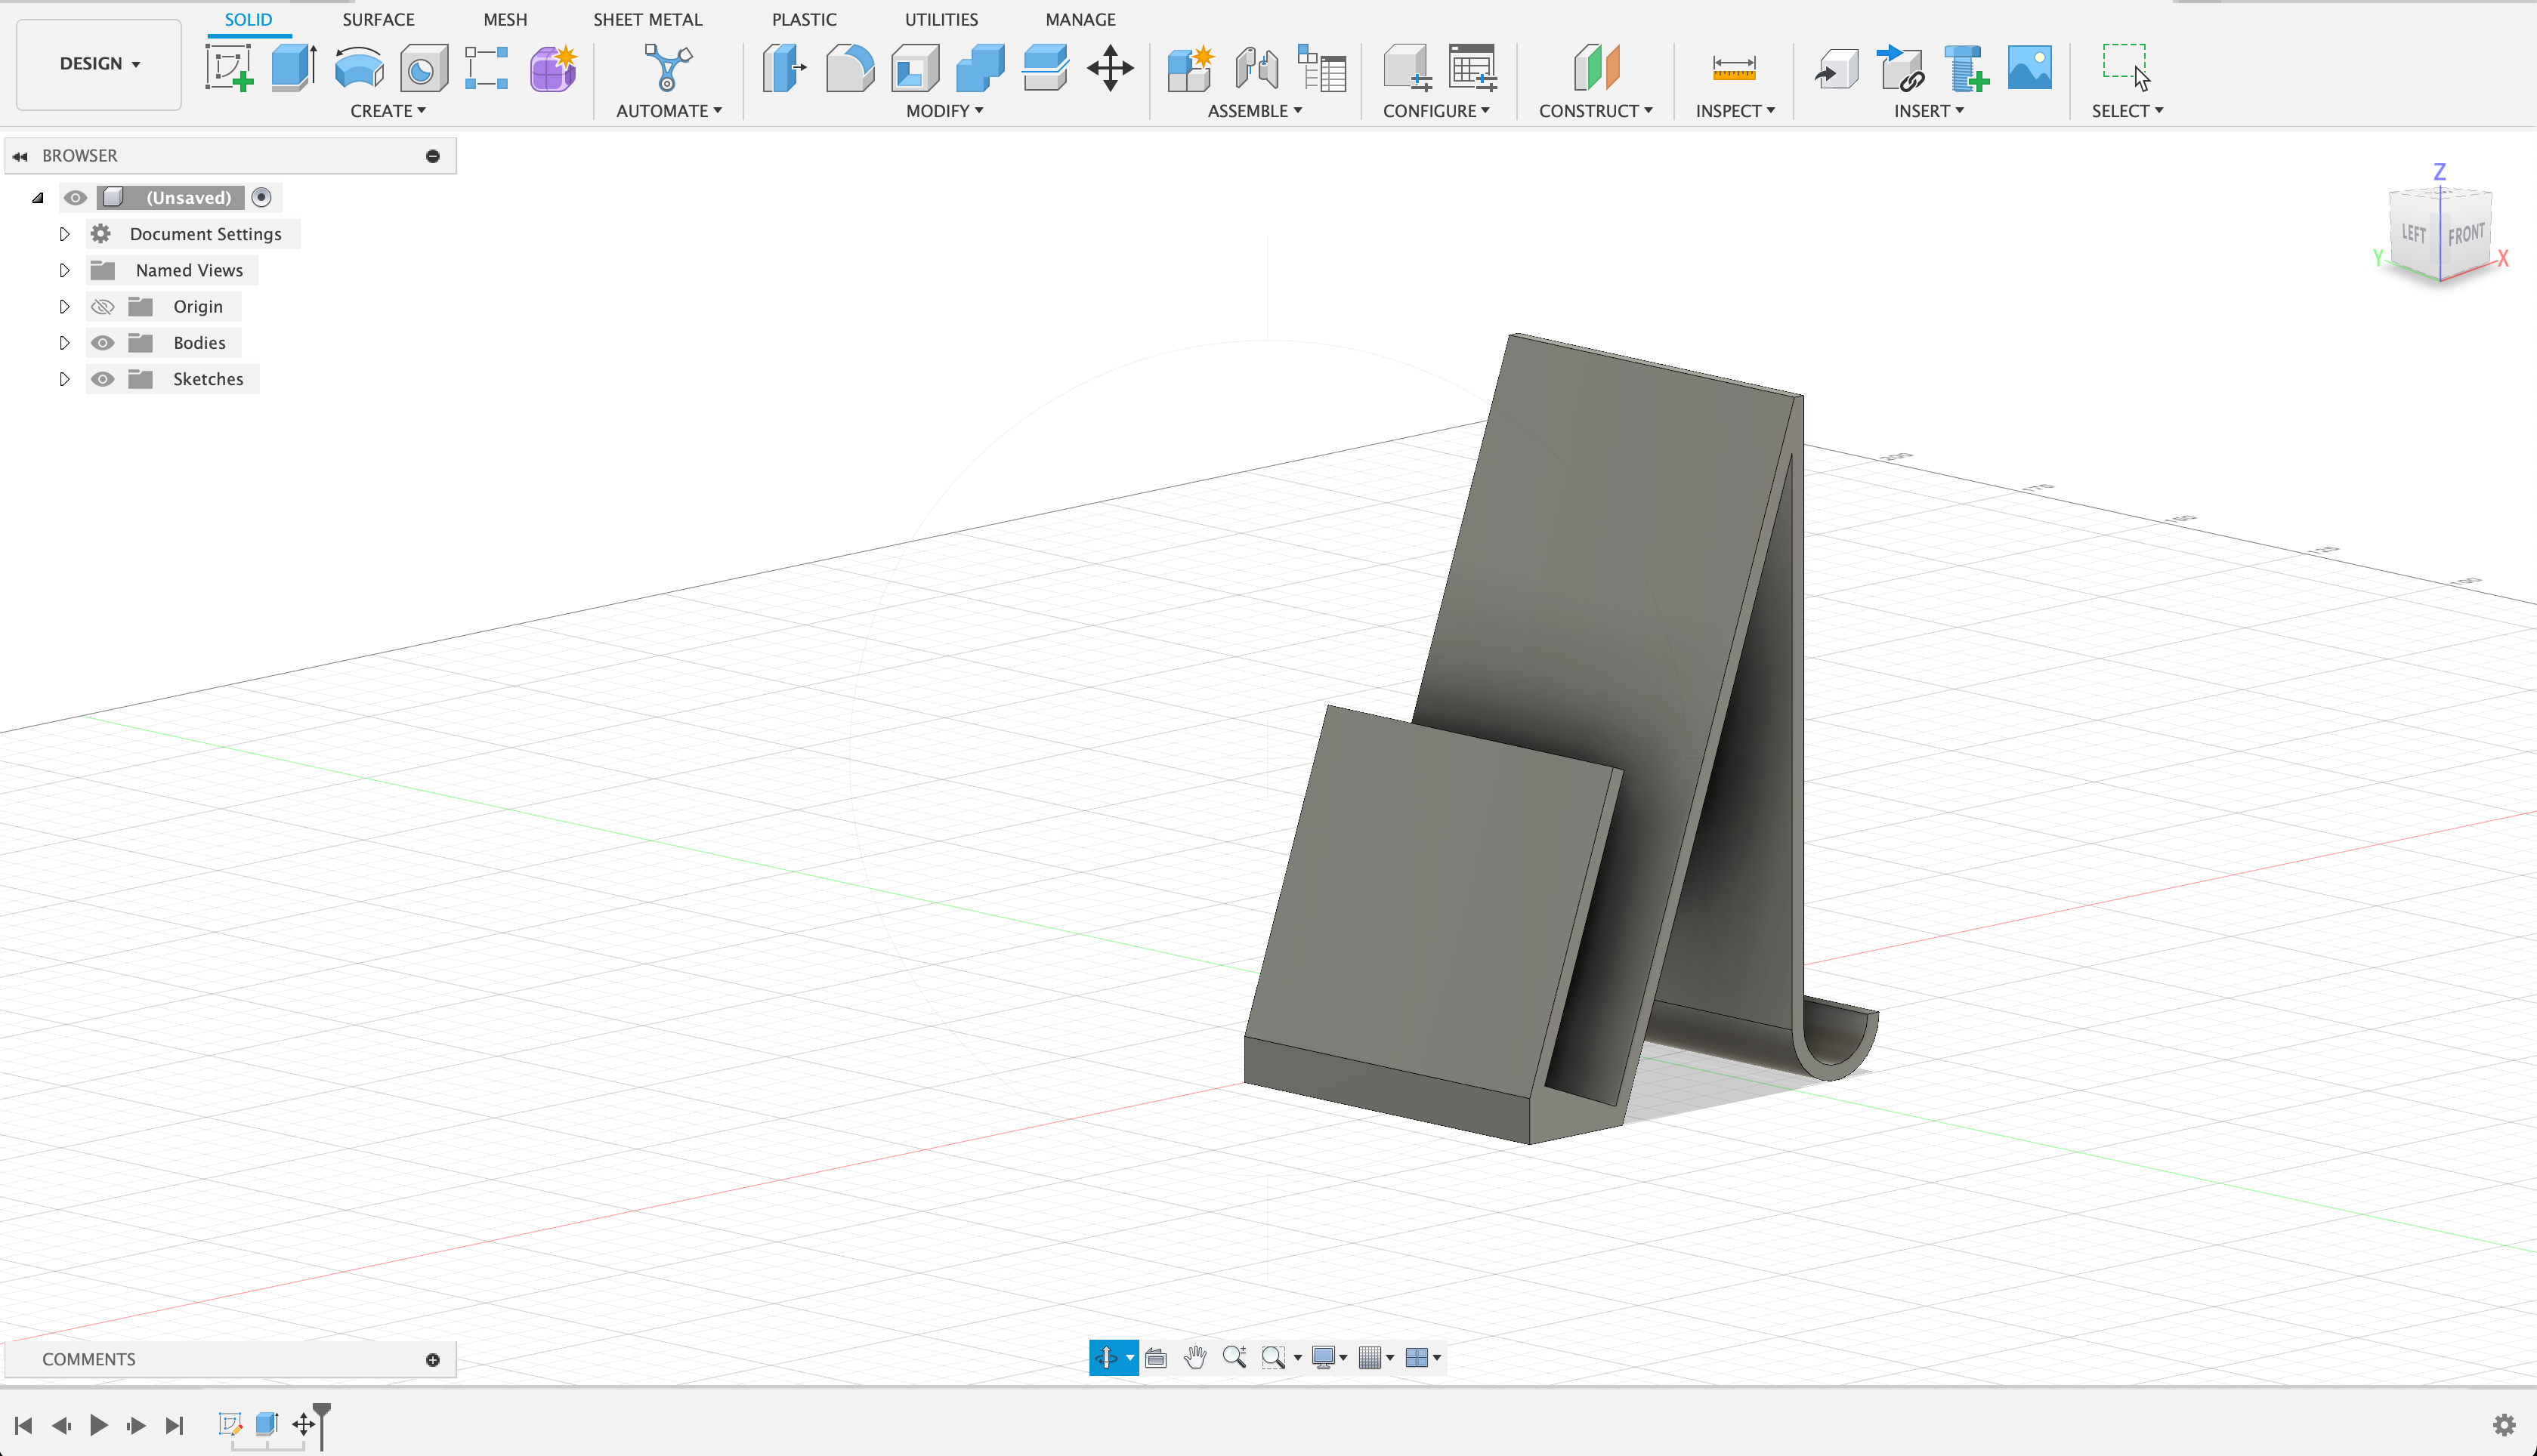Select the Pan hand tool
Viewport: 2537px width, 1456px height.
tap(1194, 1357)
